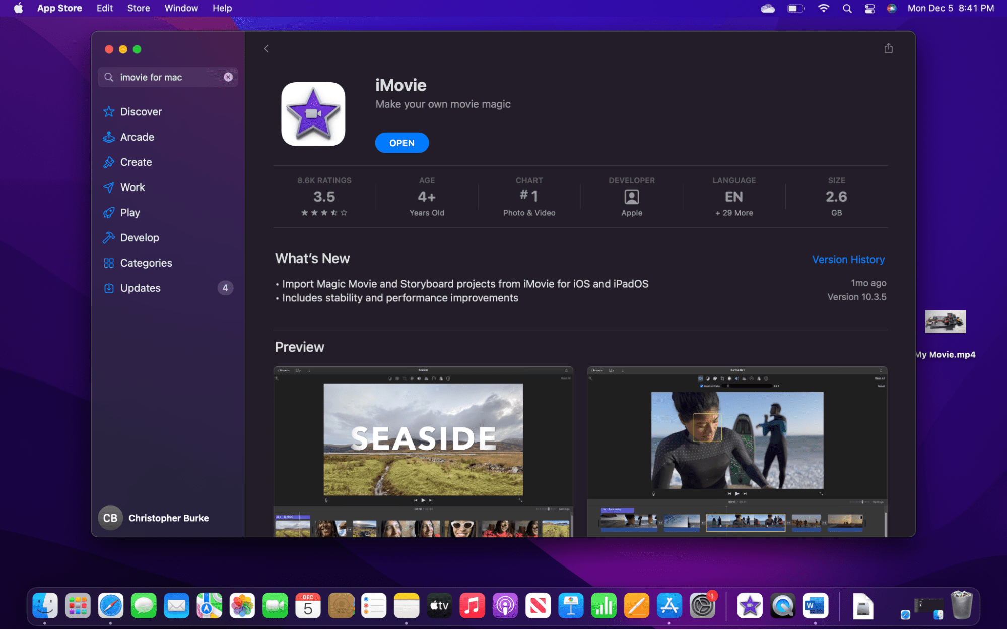Open the Help menu

pyautogui.click(x=222, y=8)
